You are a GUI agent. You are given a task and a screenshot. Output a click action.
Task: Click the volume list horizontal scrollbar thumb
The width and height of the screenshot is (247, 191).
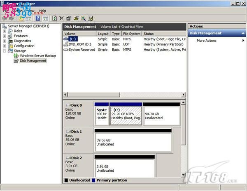point(94,95)
